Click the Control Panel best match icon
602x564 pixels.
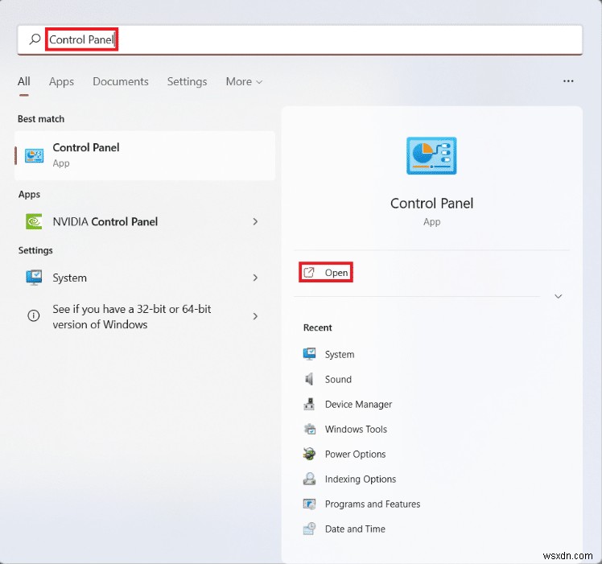(34, 155)
